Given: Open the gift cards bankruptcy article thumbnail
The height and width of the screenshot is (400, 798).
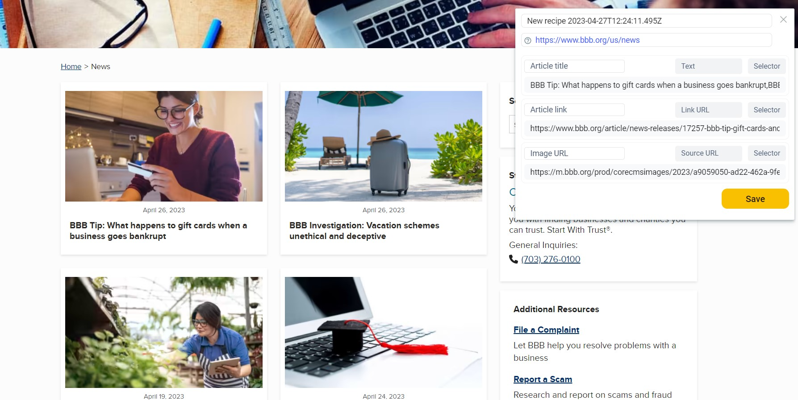Looking at the screenshot, I should coord(164,146).
